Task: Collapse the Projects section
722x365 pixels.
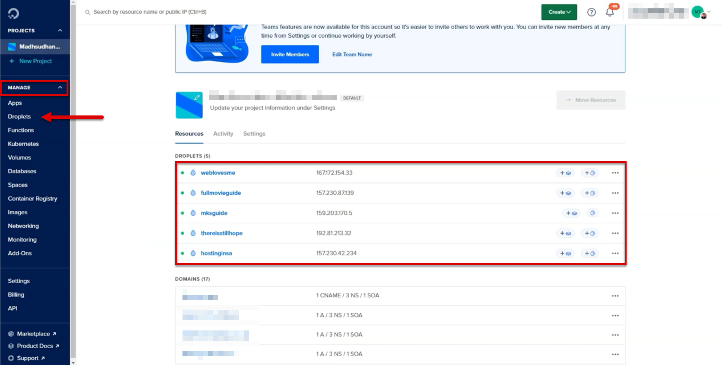Action: pos(60,30)
